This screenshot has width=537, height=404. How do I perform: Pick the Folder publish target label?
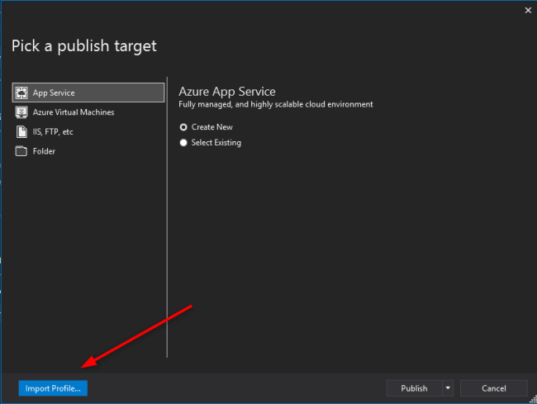45,151
